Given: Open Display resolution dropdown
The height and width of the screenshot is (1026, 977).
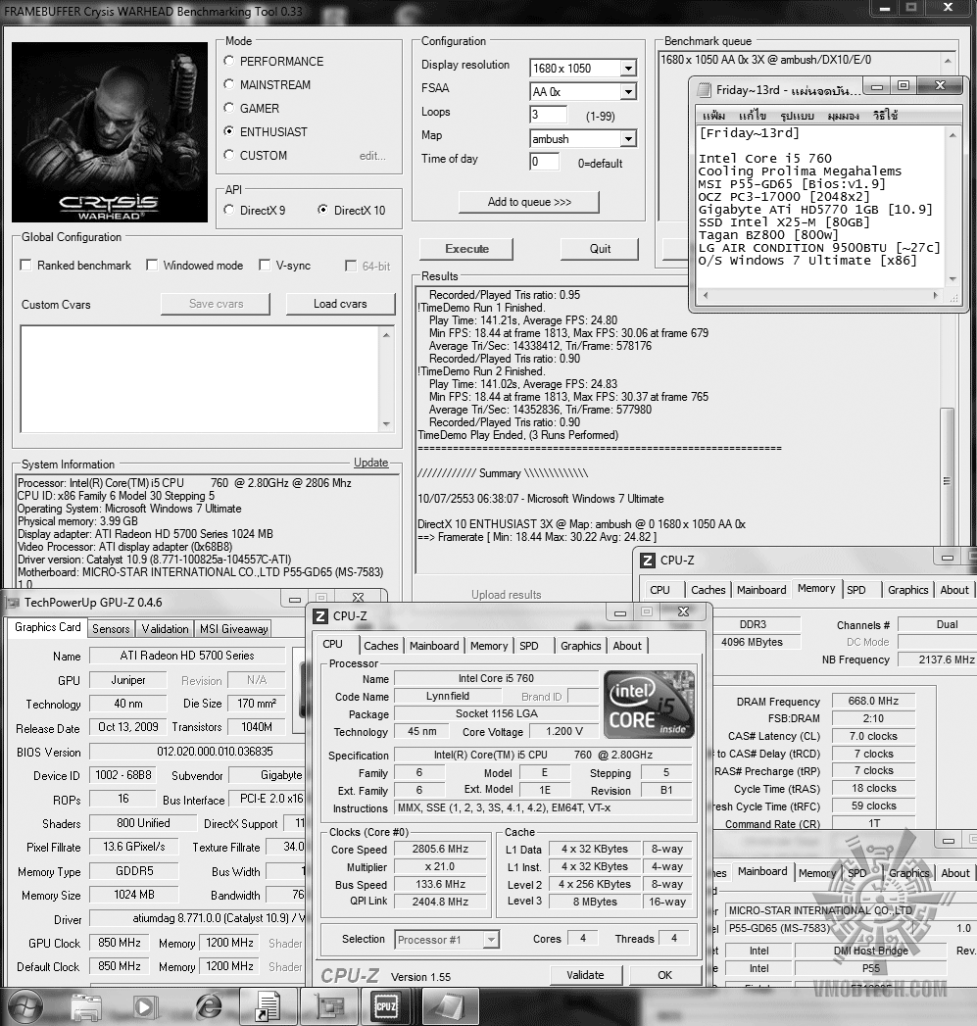Looking at the screenshot, I should pos(628,68).
